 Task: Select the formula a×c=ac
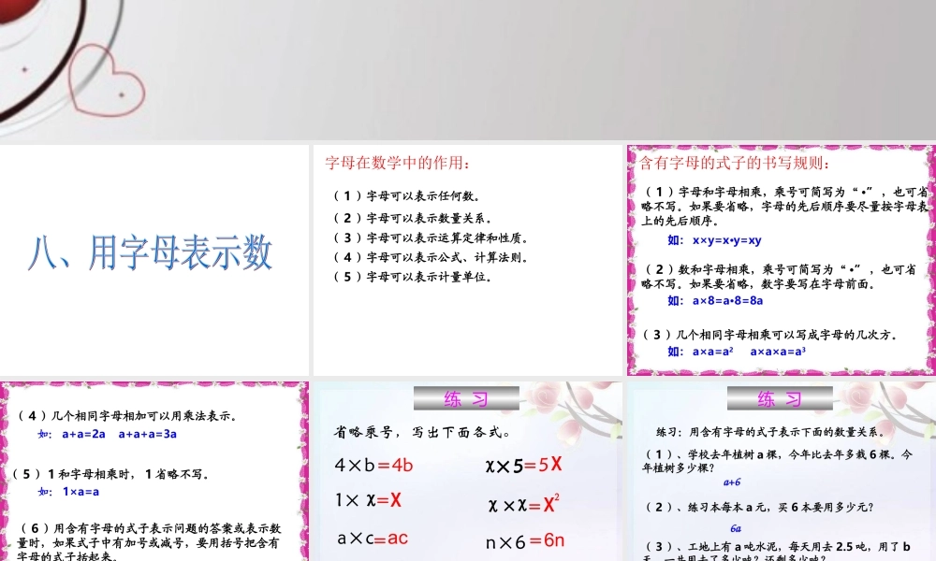pos(374,539)
